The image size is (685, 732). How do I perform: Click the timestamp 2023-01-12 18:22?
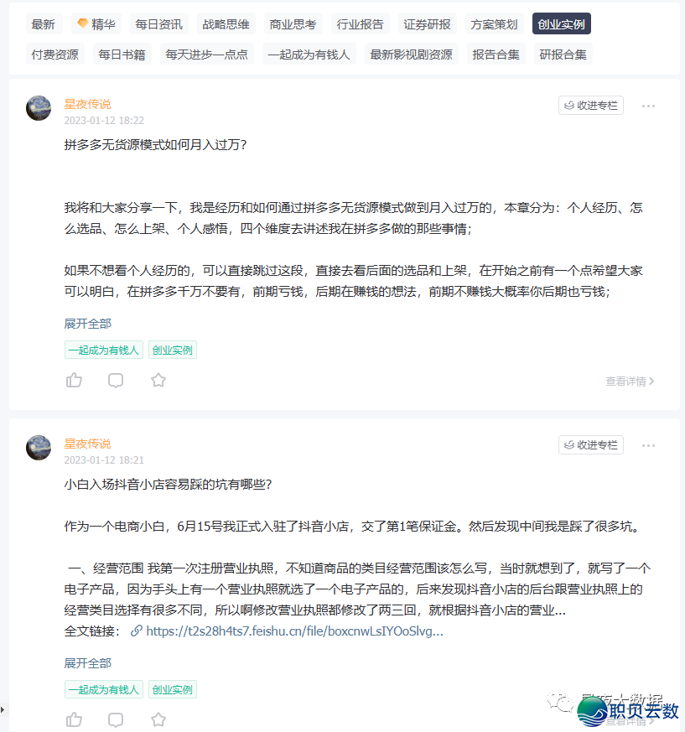point(104,121)
